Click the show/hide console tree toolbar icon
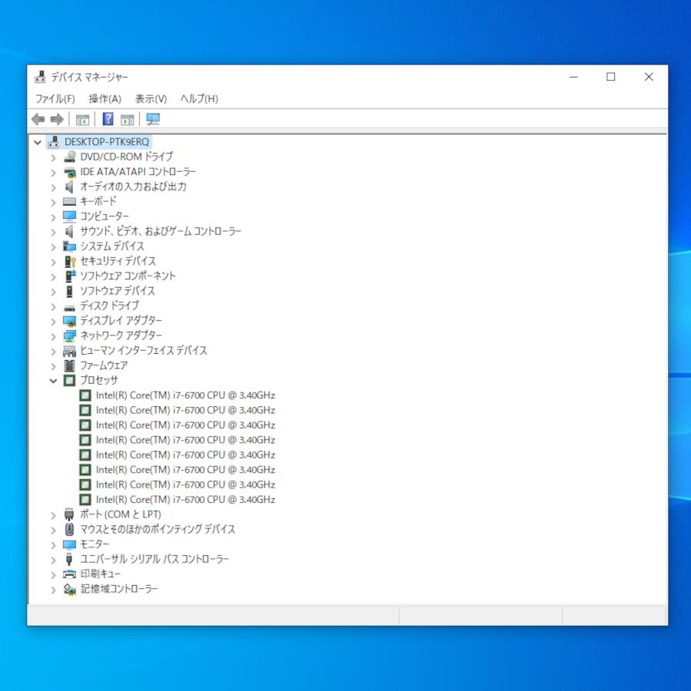 82,120
